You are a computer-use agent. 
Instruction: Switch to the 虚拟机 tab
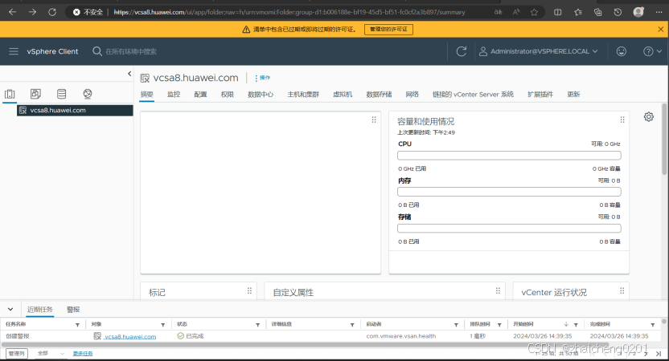(343, 95)
